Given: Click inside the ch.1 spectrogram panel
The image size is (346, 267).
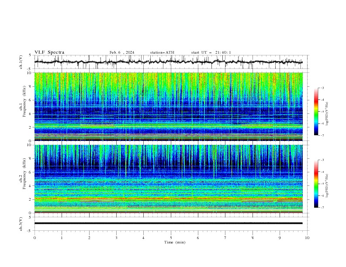Looking at the screenshot, I should [x=168, y=106].
